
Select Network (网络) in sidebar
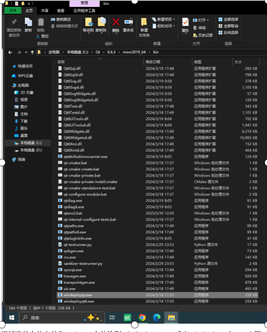tap(21, 159)
